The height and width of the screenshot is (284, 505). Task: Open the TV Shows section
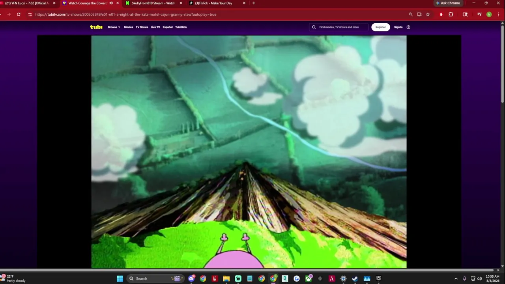[x=142, y=27]
